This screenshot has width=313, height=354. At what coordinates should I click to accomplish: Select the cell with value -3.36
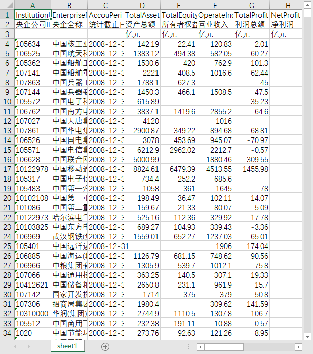pos(251,227)
